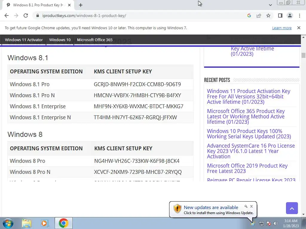The height and width of the screenshot is (229, 306).
Task: Open the Microsoft Office 365 menu item
Action: pos(95,40)
